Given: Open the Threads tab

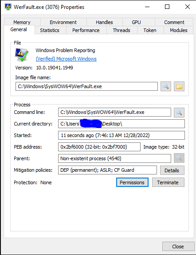Looking at the screenshot, I should tap(122, 30).
